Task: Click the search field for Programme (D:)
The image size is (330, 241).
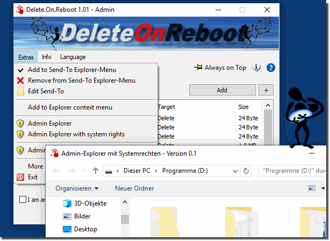Action: (292, 171)
